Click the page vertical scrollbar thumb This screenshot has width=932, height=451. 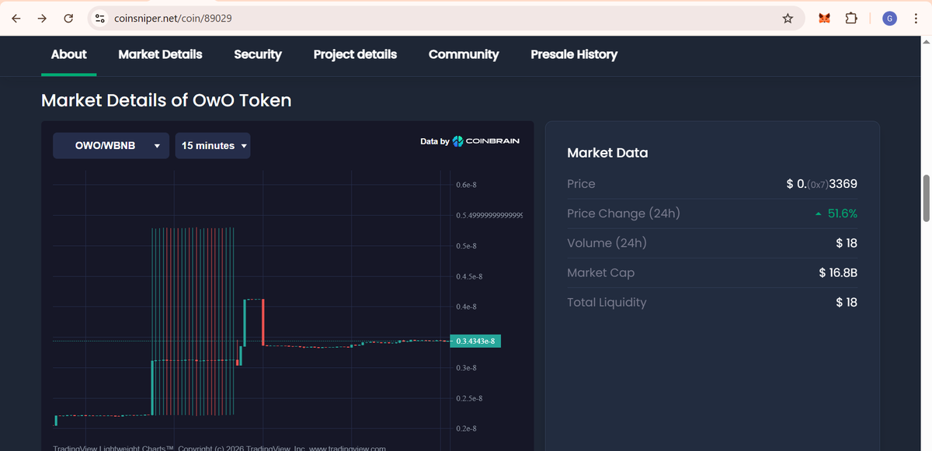click(926, 198)
